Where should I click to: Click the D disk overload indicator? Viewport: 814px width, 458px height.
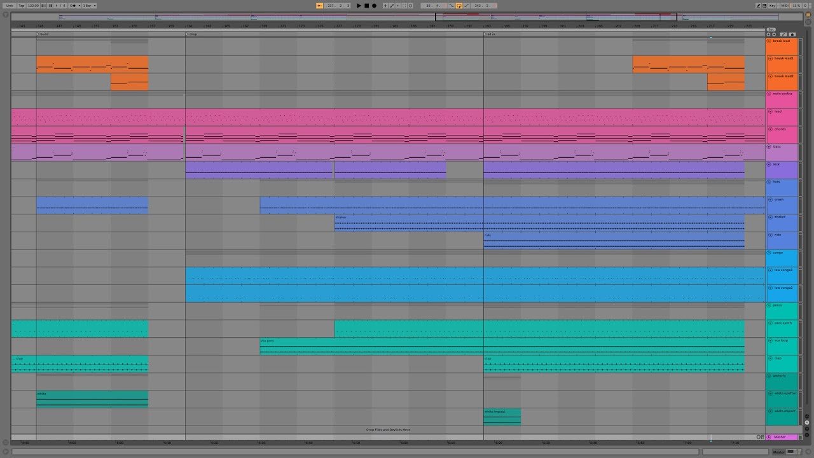click(805, 6)
